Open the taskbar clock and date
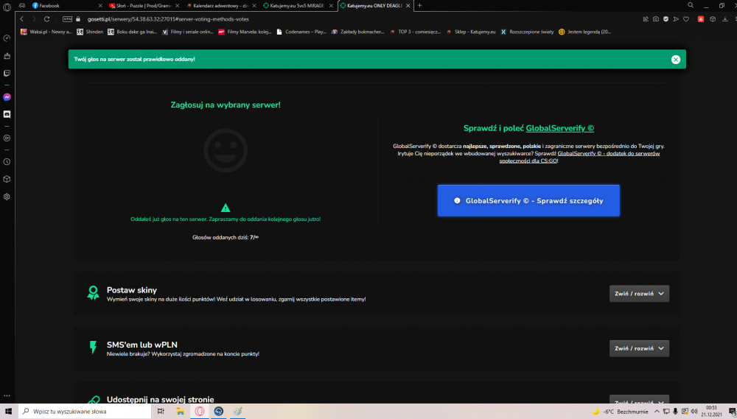 point(712,412)
